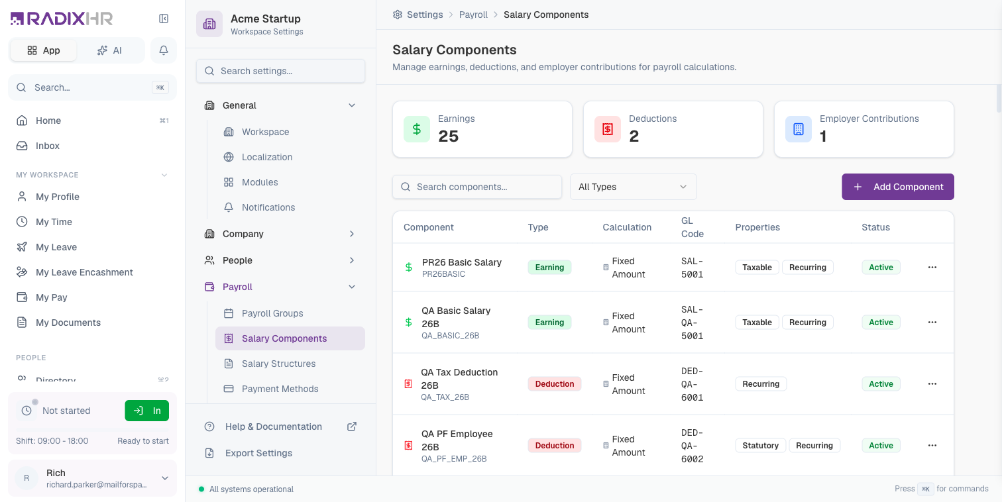Open My Leave Encashment page
Screen dimensions: 1002x502
[92, 272]
